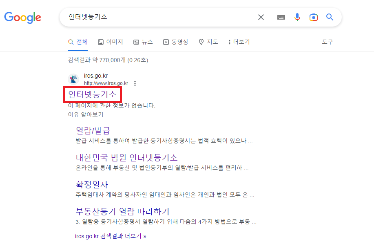Click the newspaper icon in 뉴스 tab
This screenshot has height=246, width=374.
click(136, 42)
